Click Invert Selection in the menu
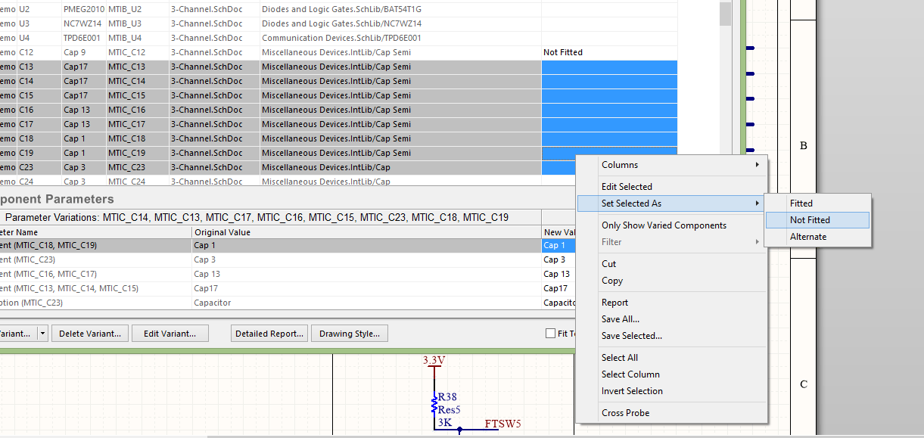924x438 pixels. [x=671, y=391]
